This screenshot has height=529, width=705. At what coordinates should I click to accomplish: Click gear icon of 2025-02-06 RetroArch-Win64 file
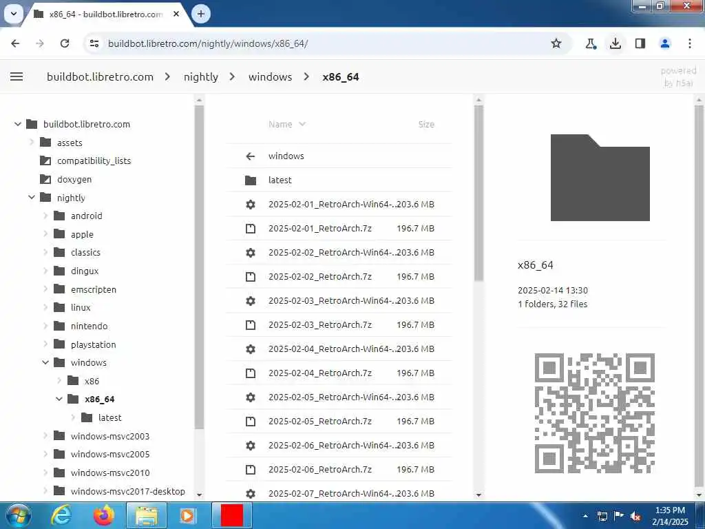pyautogui.click(x=251, y=446)
